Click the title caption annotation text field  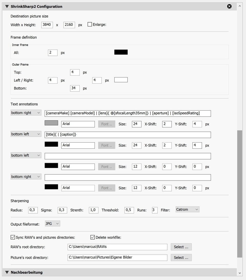[128, 135]
